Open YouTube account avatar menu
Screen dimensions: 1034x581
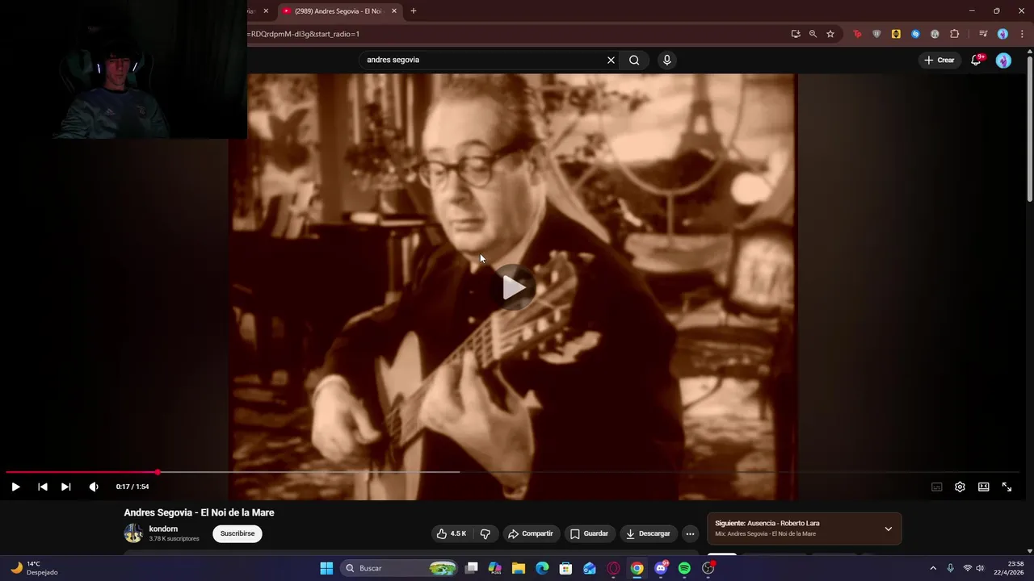[1003, 61]
